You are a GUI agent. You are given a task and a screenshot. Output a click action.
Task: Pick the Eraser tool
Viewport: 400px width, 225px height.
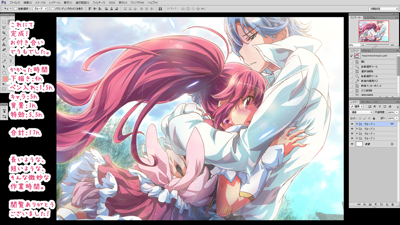[x=4, y=50]
